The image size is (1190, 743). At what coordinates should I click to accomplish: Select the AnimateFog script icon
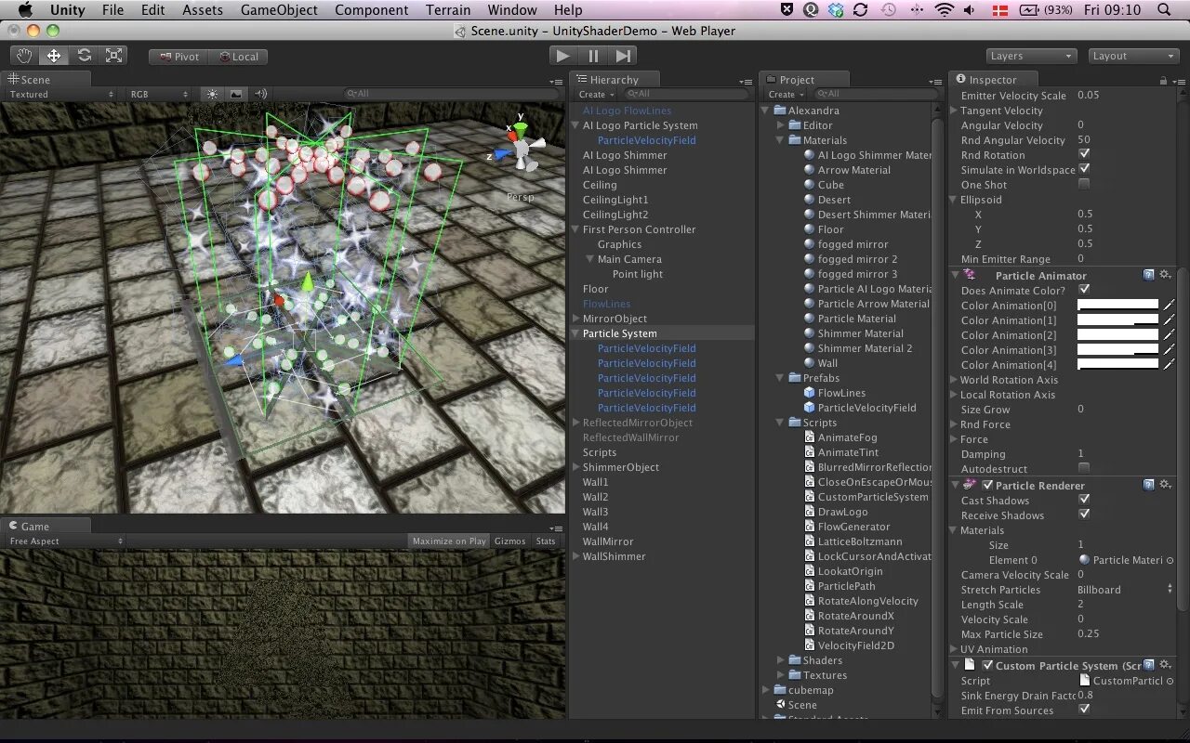[x=810, y=437]
